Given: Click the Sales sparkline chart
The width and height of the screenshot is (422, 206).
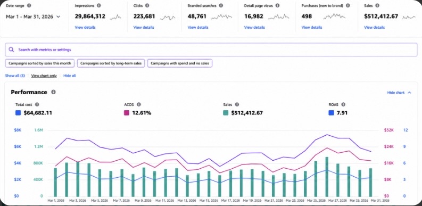Looking at the screenshot, I should click(x=409, y=18).
